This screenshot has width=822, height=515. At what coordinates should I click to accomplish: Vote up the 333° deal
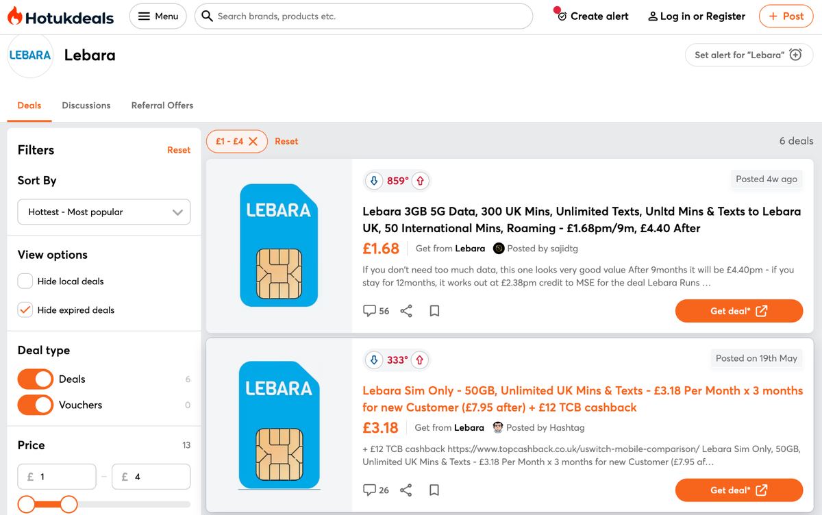pos(420,360)
